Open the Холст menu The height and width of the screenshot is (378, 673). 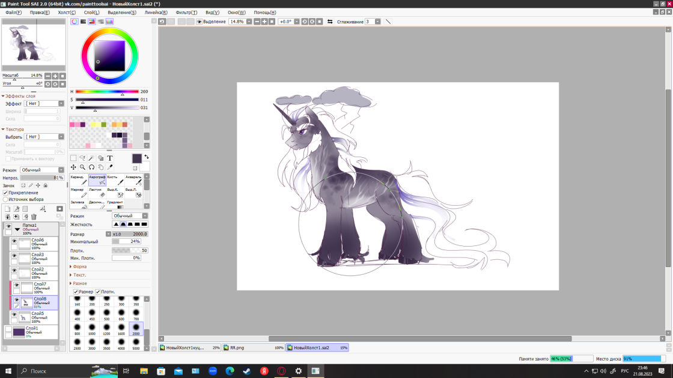coord(67,13)
